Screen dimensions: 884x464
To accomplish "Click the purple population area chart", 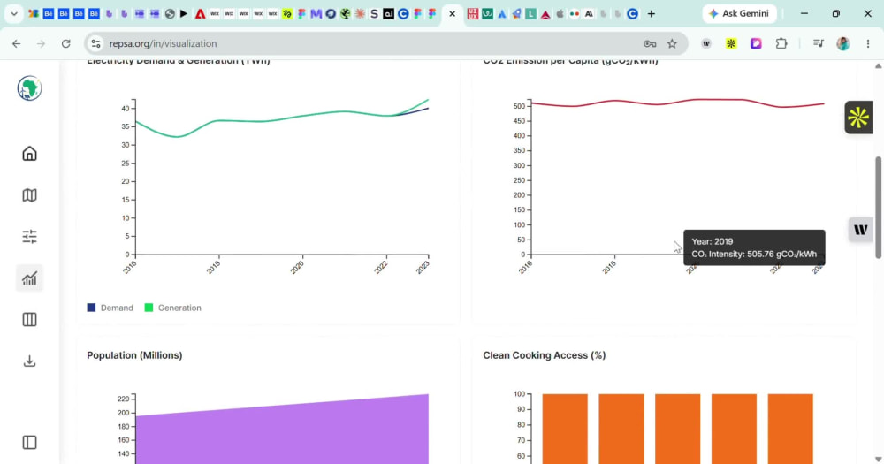I will click(282, 434).
